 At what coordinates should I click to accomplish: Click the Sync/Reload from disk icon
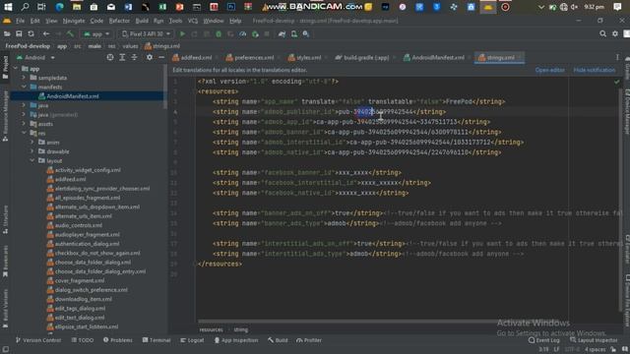(31, 34)
